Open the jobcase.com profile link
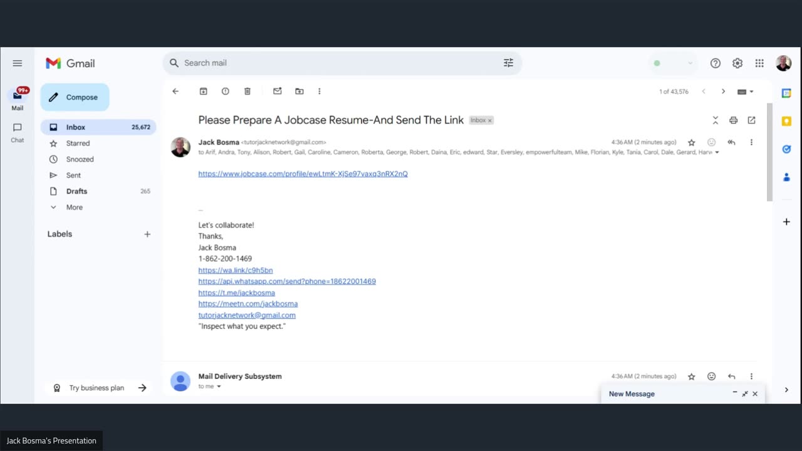Viewport: 802px width, 451px height. pyautogui.click(x=303, y=174)
